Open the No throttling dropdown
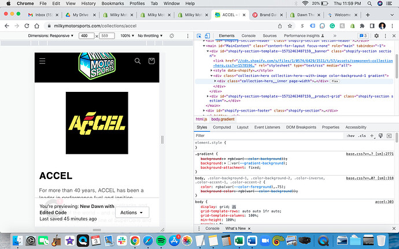Viewport: 399px width, 249px height. pyautogui.click(x=150, y=36)
